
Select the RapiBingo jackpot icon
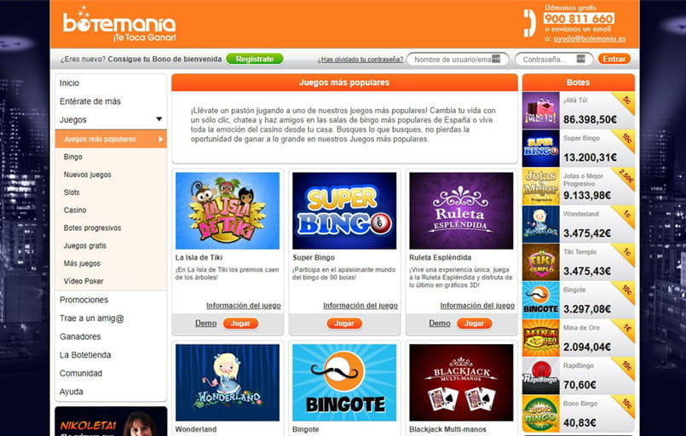[541, 376]
